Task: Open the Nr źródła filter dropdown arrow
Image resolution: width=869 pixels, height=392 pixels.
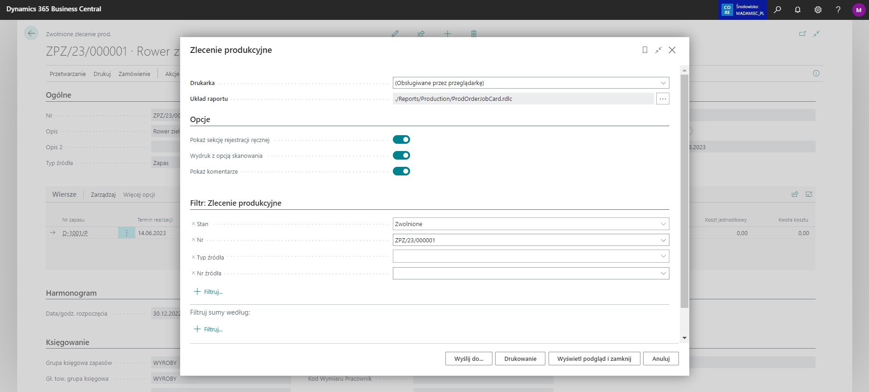Action: [663, 274]
